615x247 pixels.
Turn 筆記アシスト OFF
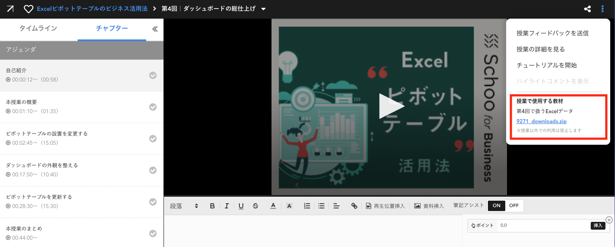coord(514,206)
